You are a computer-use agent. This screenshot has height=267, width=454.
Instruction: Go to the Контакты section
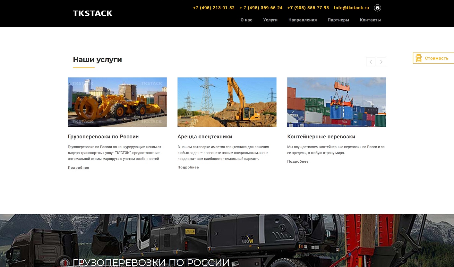370,20
